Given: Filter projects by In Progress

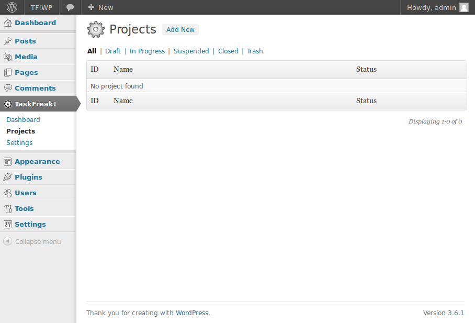Looking at the screenshot, I should (x=147, y=51).
